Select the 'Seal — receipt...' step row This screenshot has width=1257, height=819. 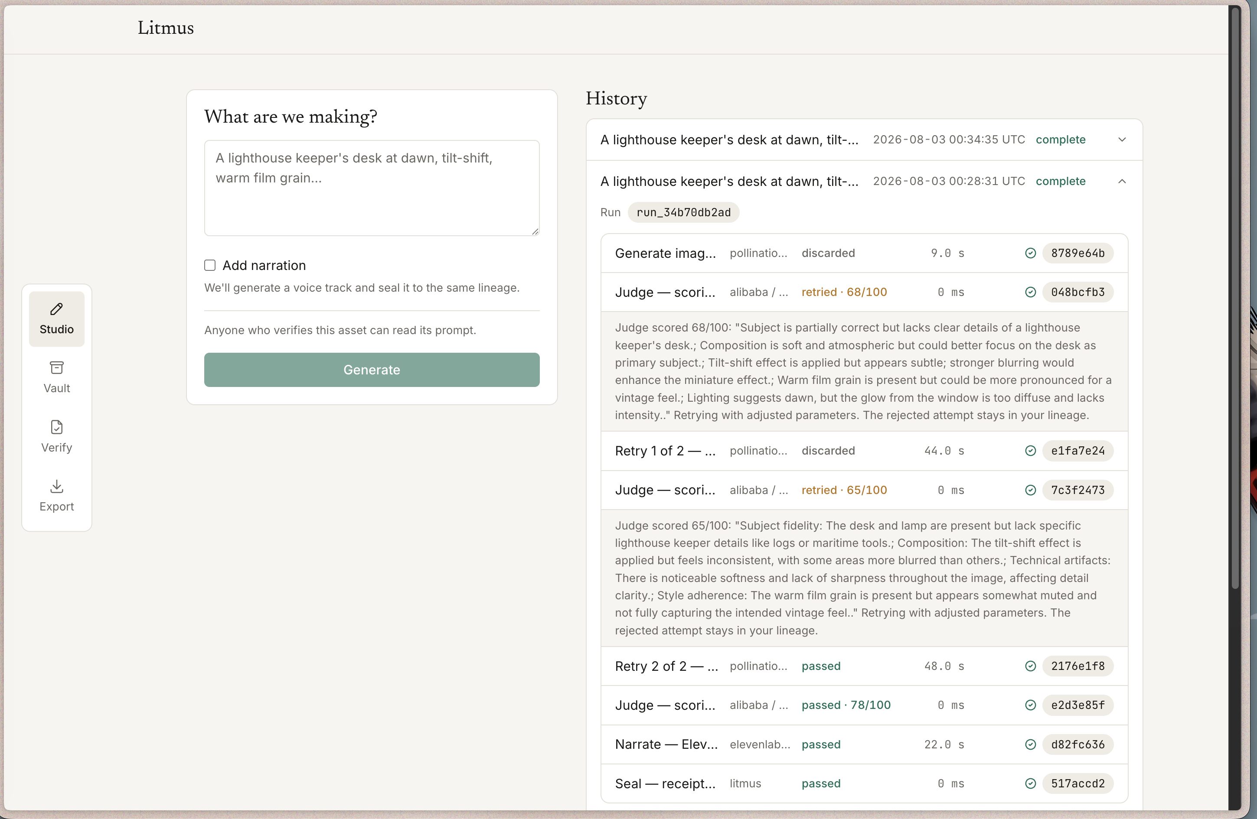click(864, 783)
